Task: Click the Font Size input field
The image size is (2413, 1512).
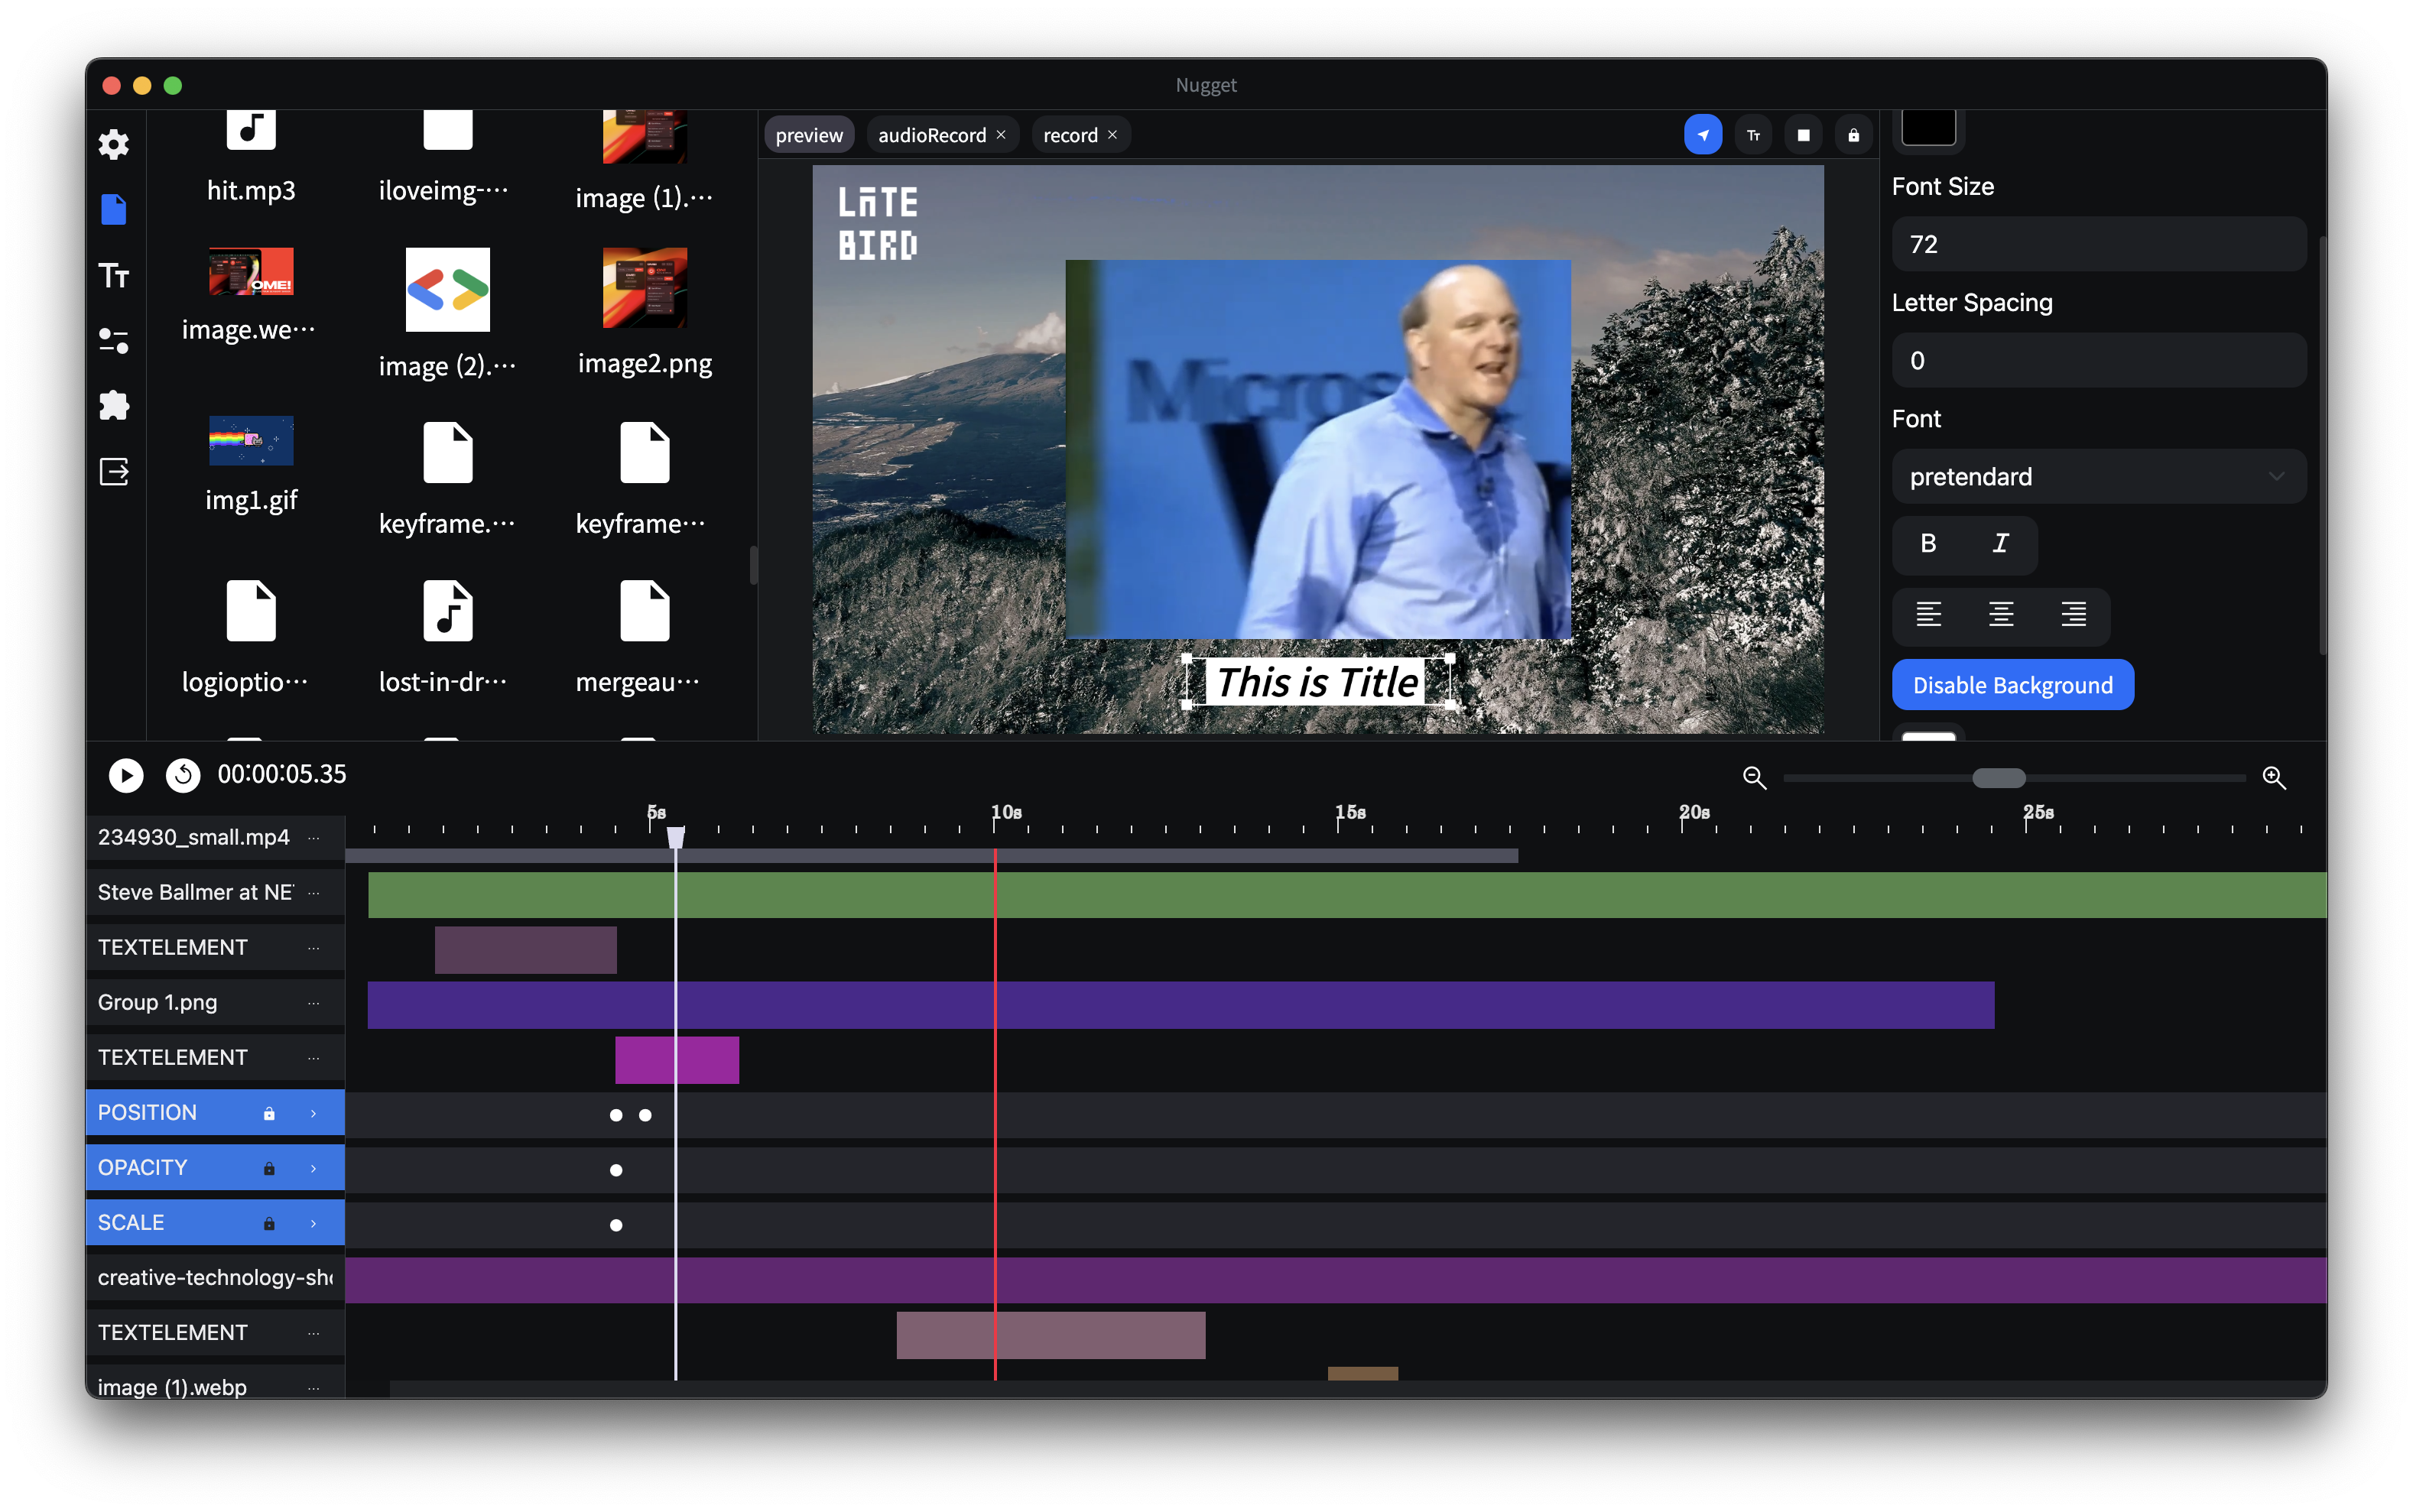Action: 2098,245
